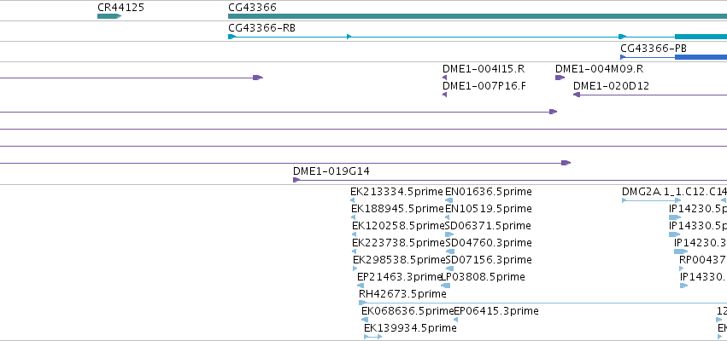Image resolution: width=727 pixels, height=341 pixels.
Task: Click the RH42673.5prime EST feature
Action: pyautogui.click(x=543, y=303)
